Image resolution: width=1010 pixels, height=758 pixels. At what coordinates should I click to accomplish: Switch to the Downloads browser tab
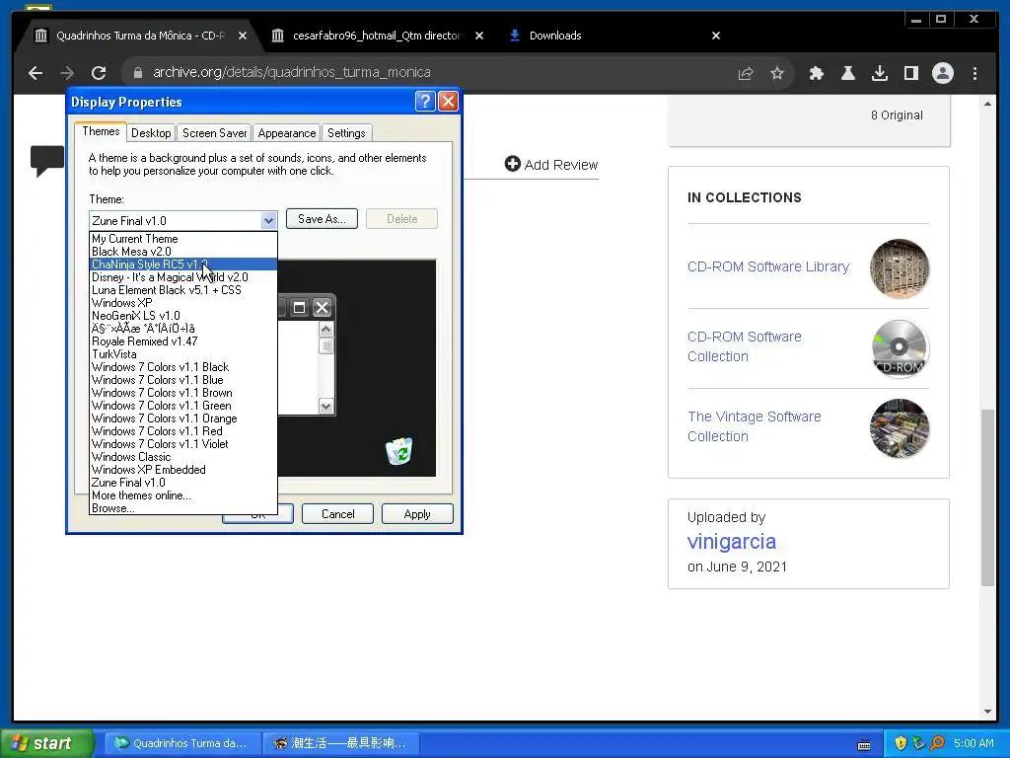click(554, 36)
